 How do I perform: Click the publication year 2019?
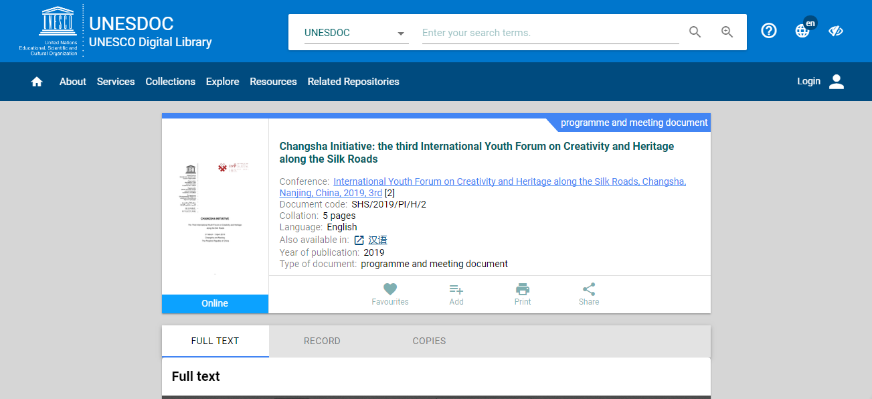pos(374,252)
